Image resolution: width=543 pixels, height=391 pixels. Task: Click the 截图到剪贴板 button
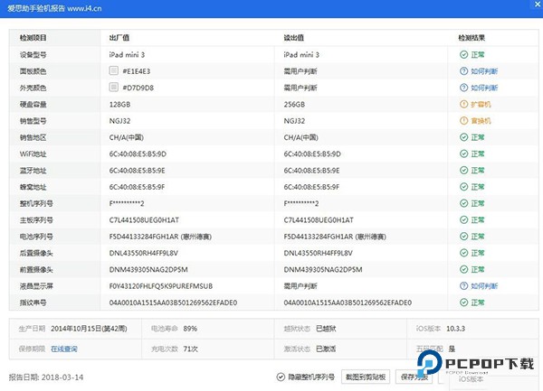[366, 377]
